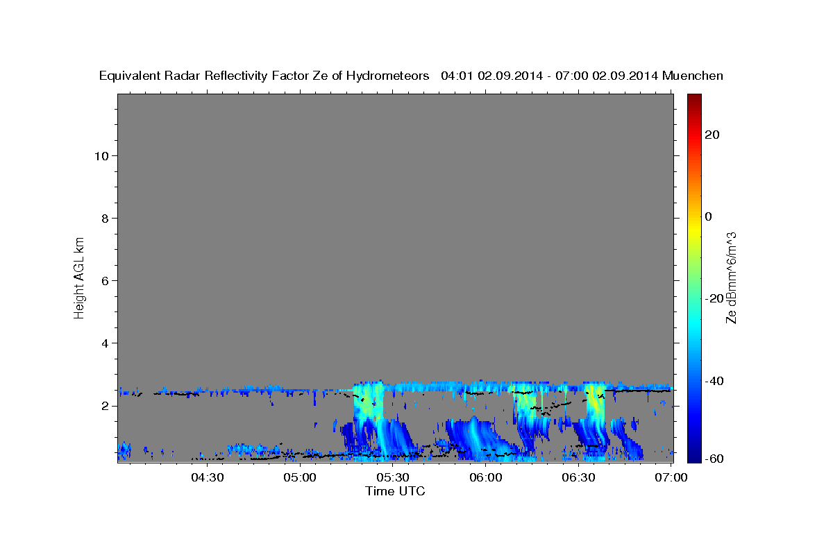The image size is (833, 555).
Task: Click the plot title 'Equivalent Radar Reflectivity Factor Ze of Hydrometeors'
Action: (x=264, y=76)
